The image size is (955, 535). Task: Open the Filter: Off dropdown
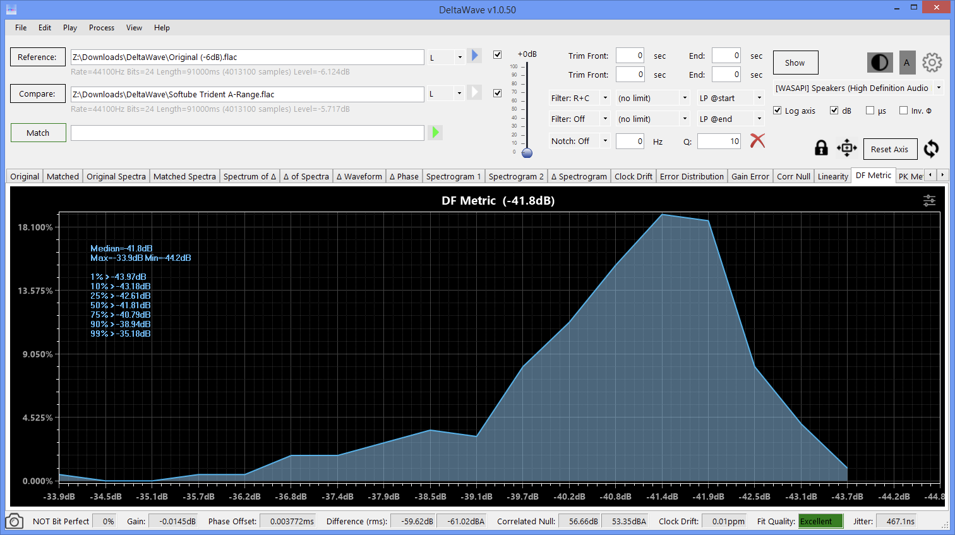(579, 119)
